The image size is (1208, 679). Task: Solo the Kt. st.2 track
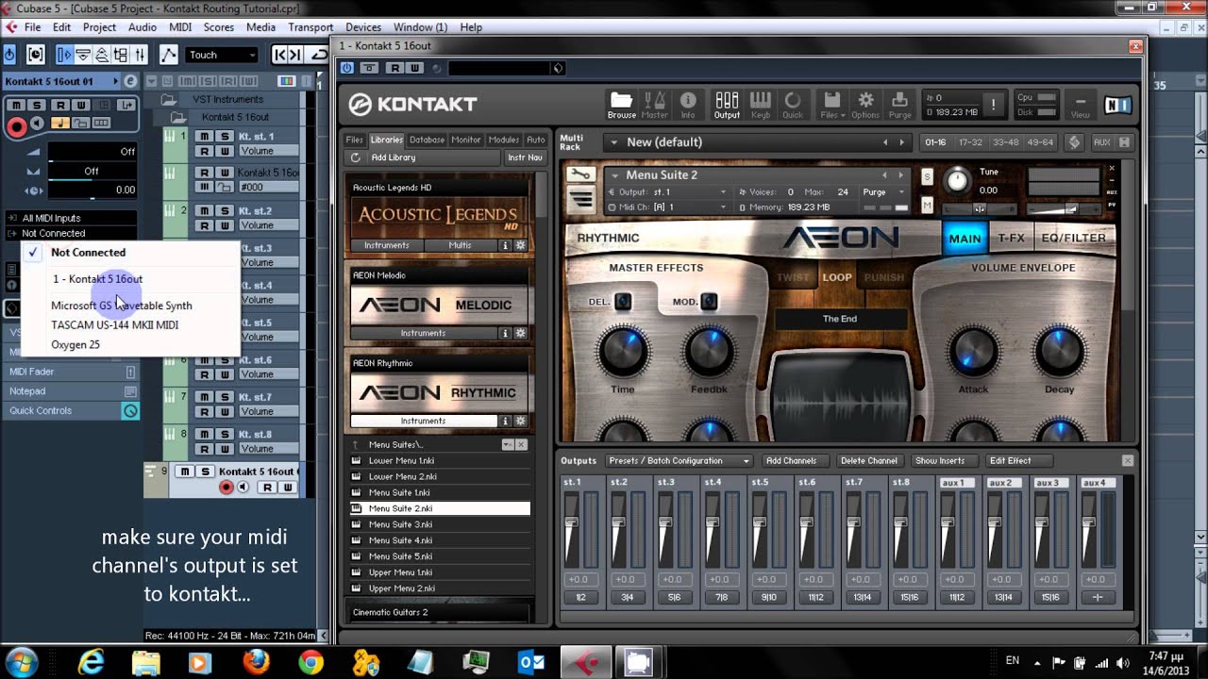pyautogui.click(x=225, y=210)
